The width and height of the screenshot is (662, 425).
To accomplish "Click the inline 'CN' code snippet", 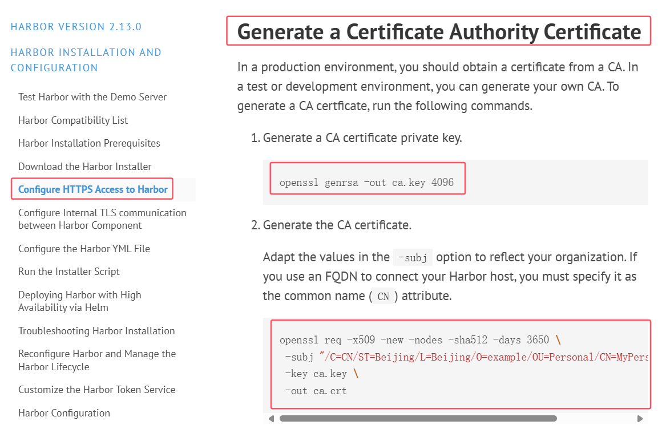I will pyautogui.click(x=384, y=296).
